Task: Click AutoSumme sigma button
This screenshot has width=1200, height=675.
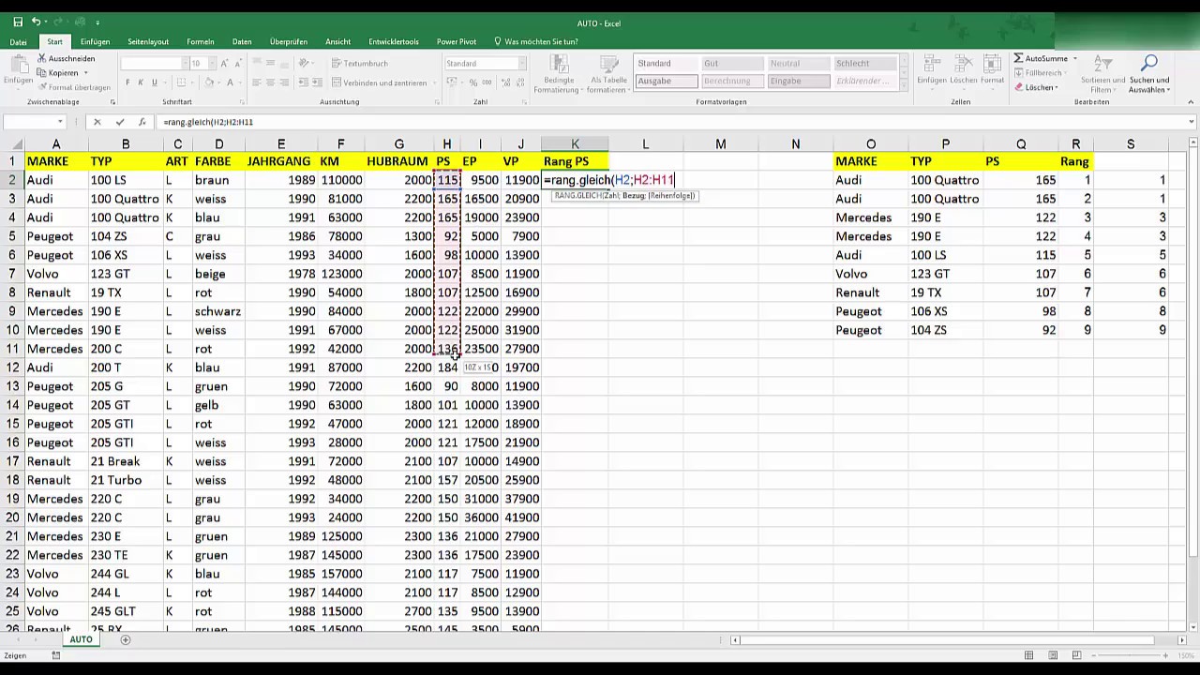Action: tap(1041, 58)
